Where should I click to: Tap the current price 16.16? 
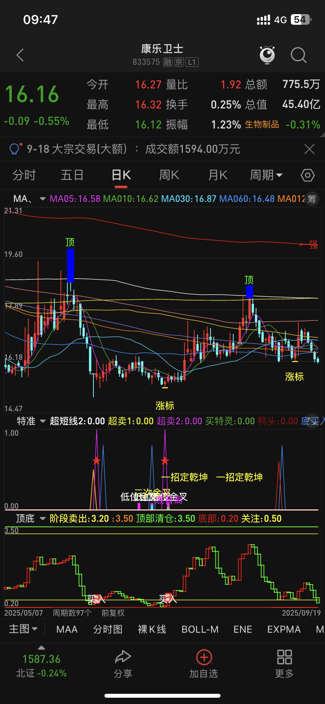32,95
